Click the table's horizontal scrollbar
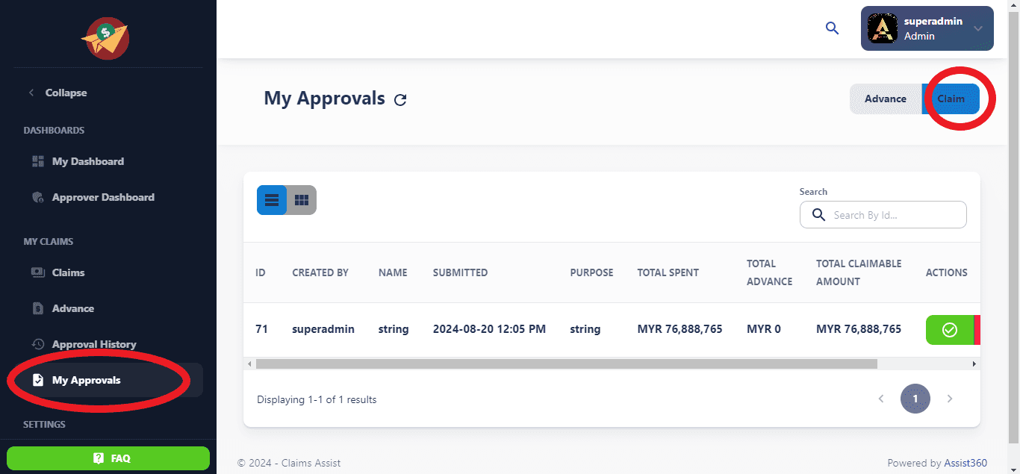Viewport: 1020px width, 474px height. pyautogui.click(x=566, y=364)
